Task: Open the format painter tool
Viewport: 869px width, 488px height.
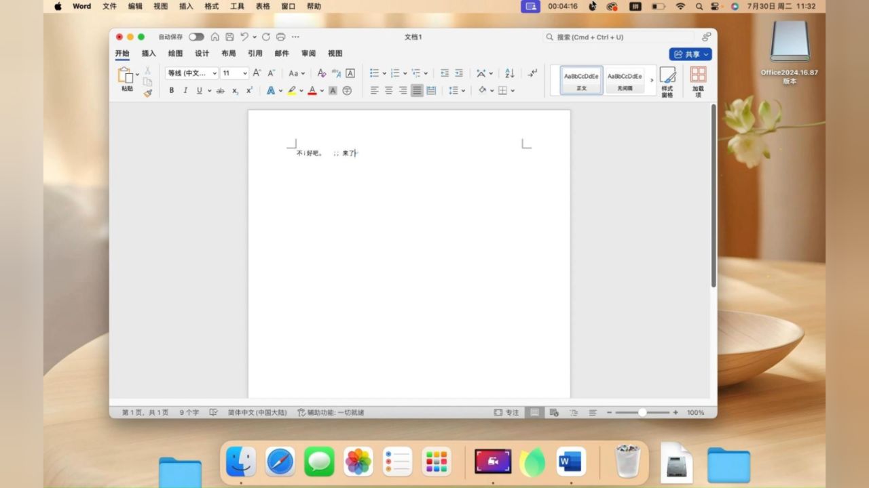Action: (x=148, y=93)
